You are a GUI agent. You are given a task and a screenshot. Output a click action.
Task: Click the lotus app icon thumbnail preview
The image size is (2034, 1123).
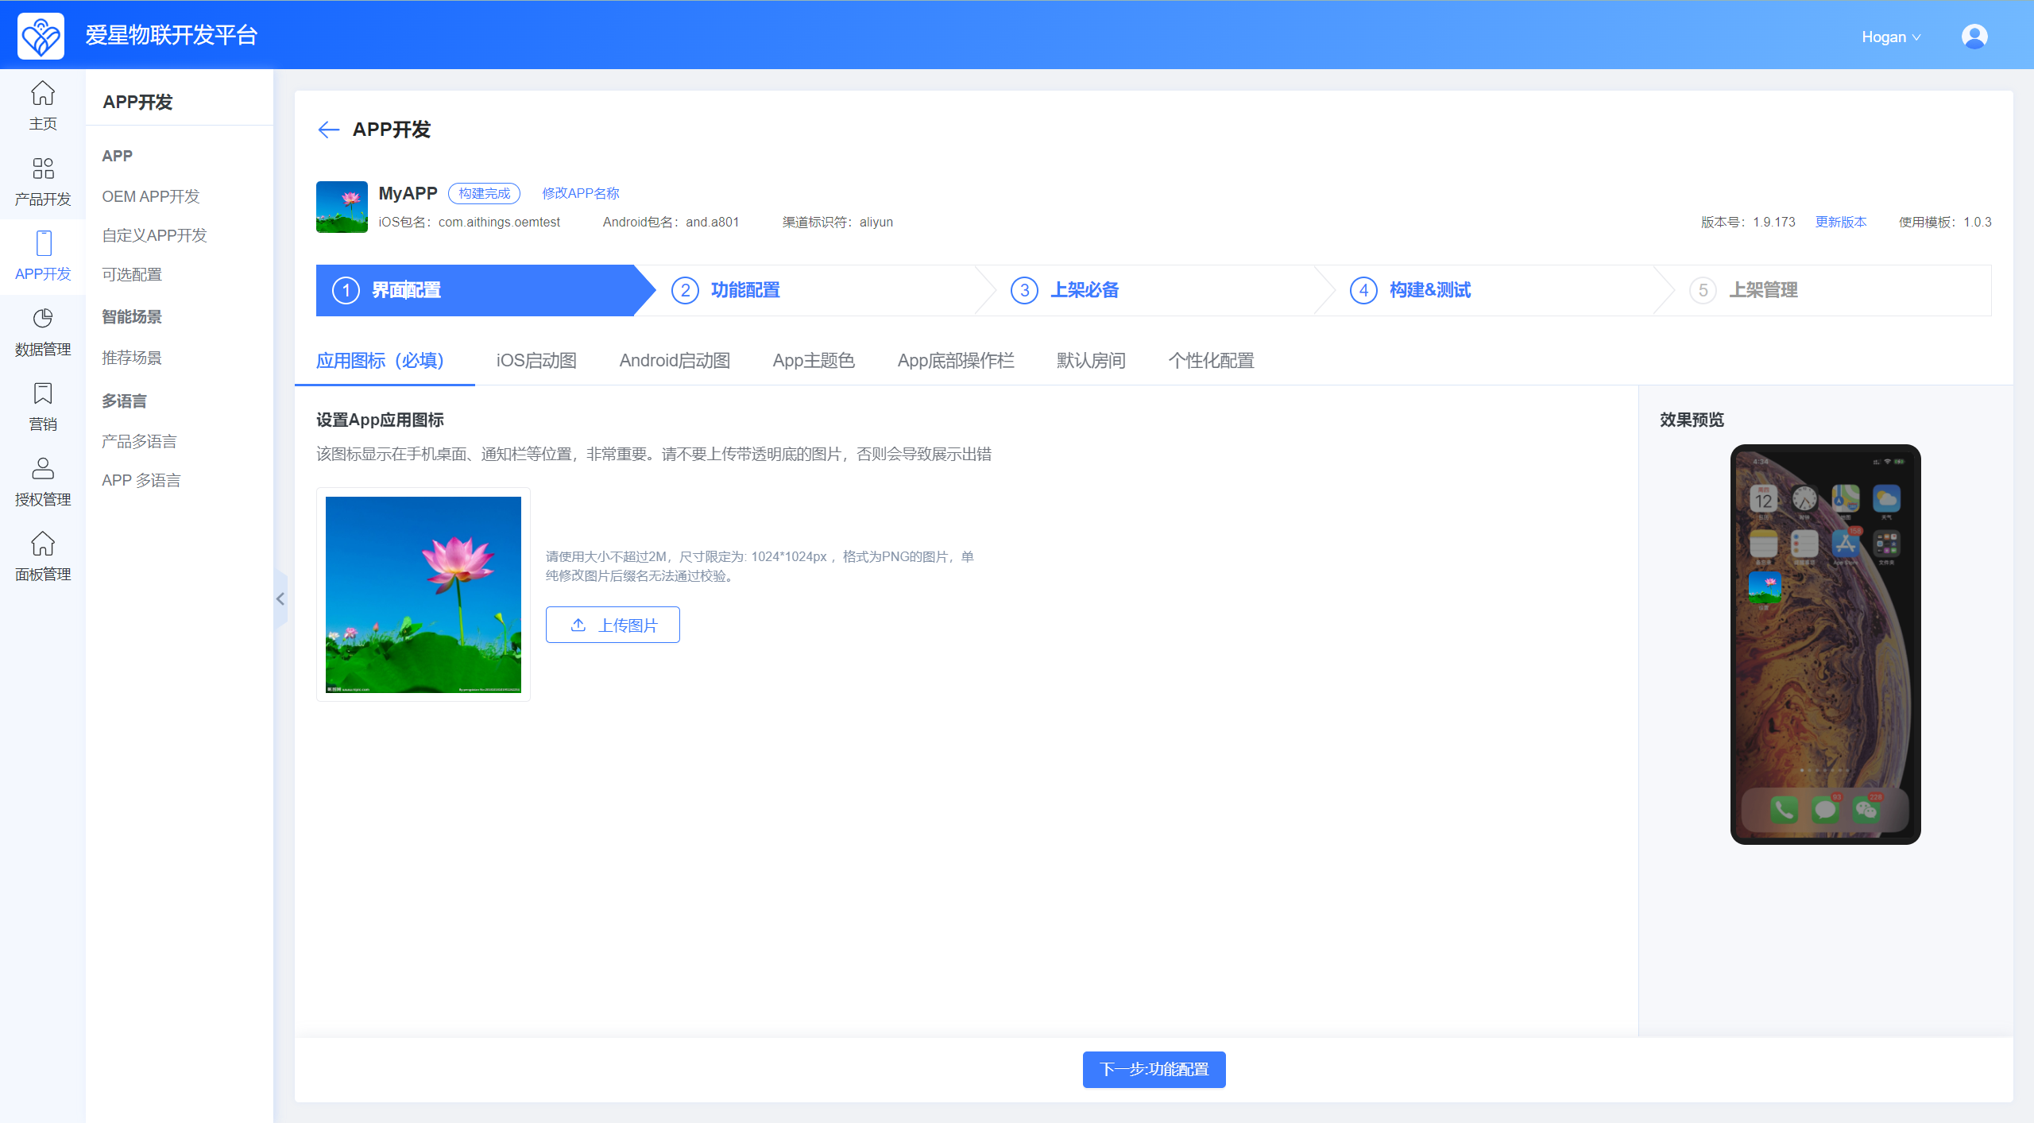click(423, 594)
